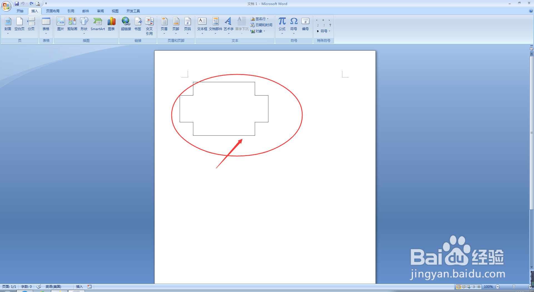The image size is (534, 292).
Task: Open the 页眉 header dropdown
Action: [x=164, y=26]
